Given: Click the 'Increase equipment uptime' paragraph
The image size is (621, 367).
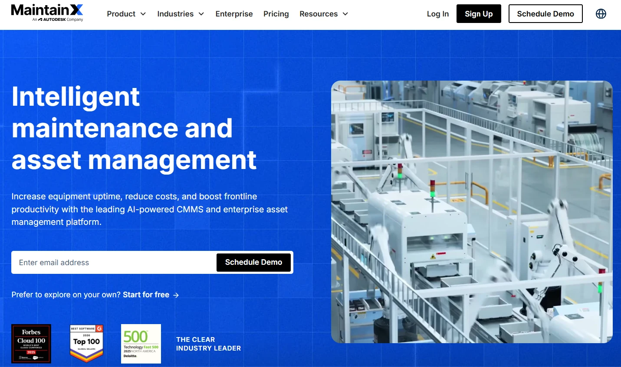Looking at the screenshot, I should coord(150,209).
